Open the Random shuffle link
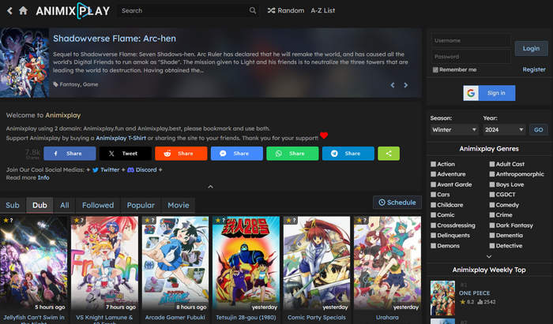 click(x=286, y=10)
